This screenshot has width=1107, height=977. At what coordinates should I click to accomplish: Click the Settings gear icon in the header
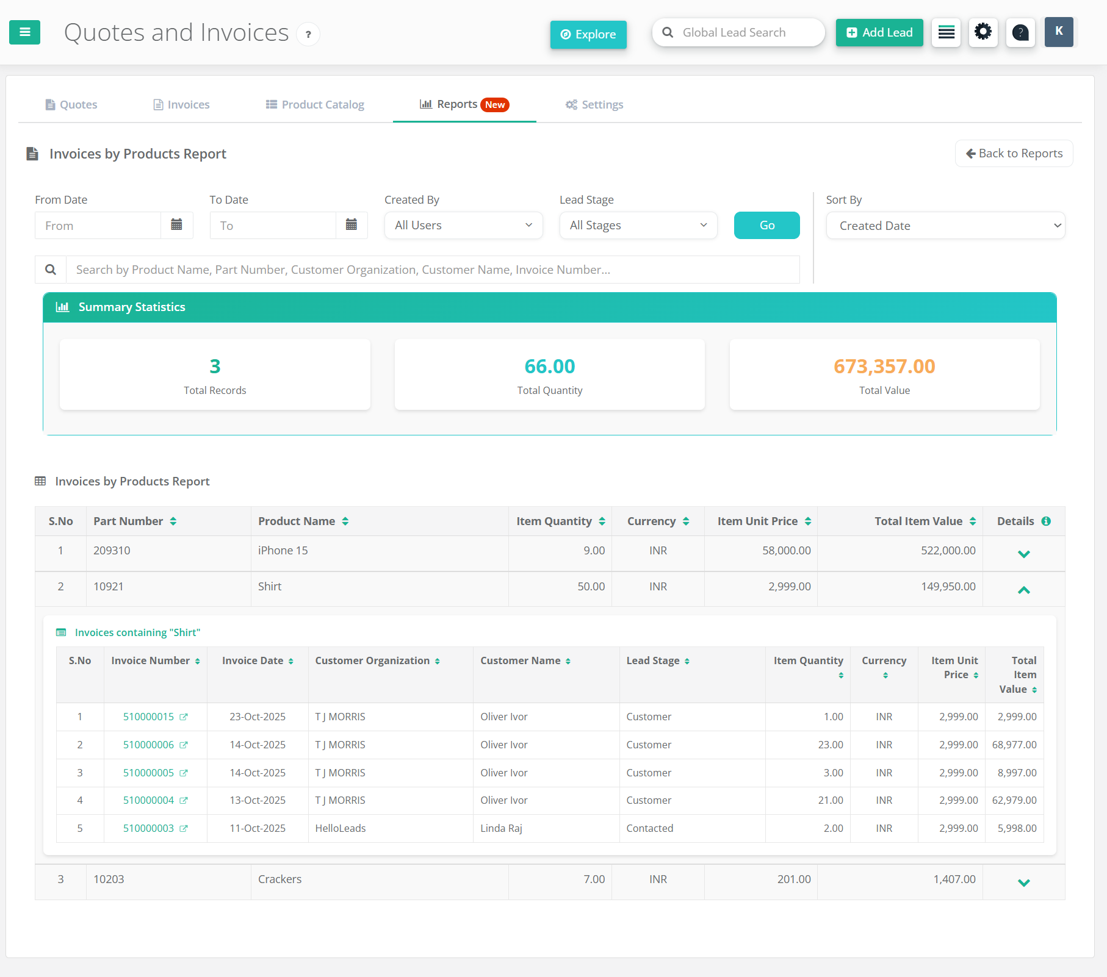click(x=983, y=32)
